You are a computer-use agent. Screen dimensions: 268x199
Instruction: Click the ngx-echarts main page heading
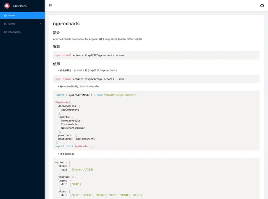pos(66,24)
